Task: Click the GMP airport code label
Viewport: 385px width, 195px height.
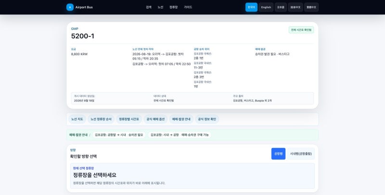Action: [75, 29]
